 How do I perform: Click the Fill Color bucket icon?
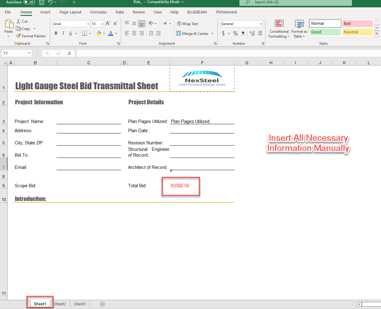pos(99,33)
